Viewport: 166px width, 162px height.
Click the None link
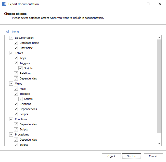[x=16, y=32]
